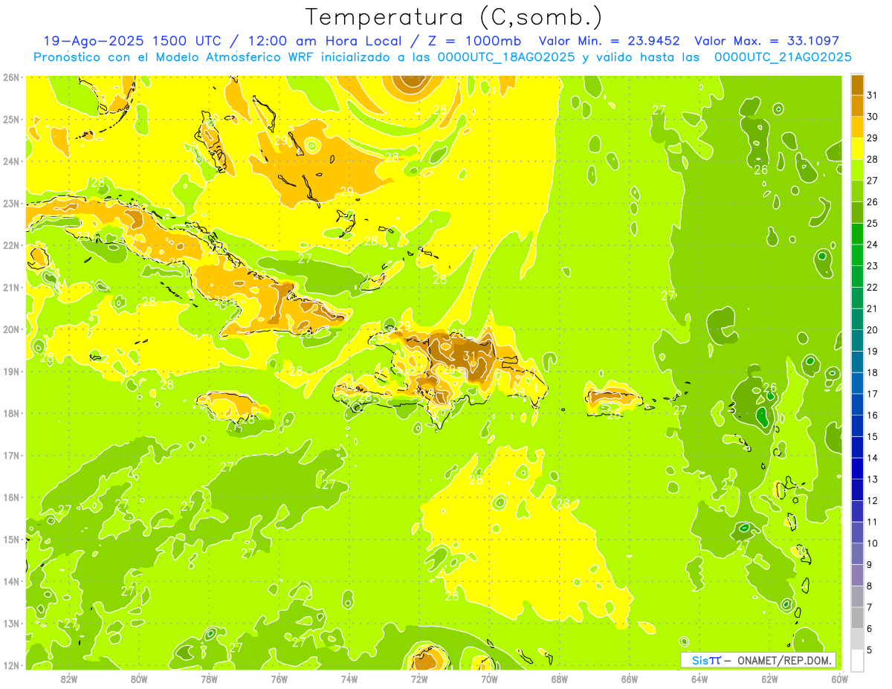The height and width of the screenshot is (689, 892).
Task: Click the '26N' latitude axis label
Action: click(x=10, y=77)
